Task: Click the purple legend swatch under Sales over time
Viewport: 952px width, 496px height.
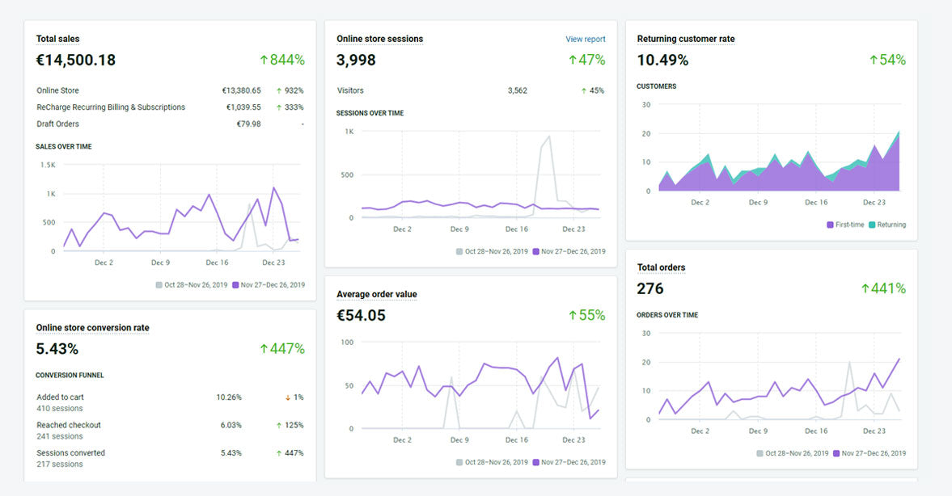Action: [235, 285]
